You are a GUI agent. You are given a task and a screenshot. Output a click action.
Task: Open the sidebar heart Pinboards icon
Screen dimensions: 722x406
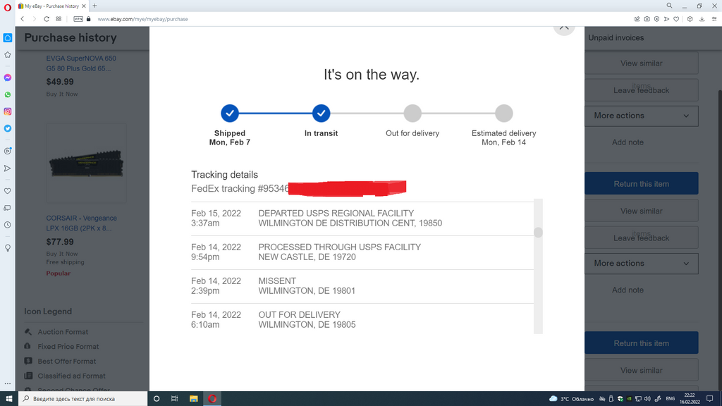[7, 191]
